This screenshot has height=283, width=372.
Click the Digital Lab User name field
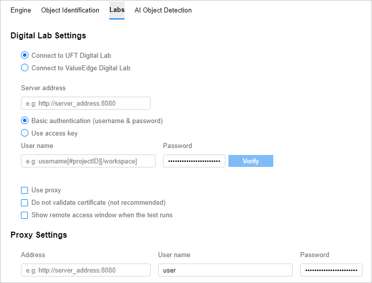tap(88, 161)
